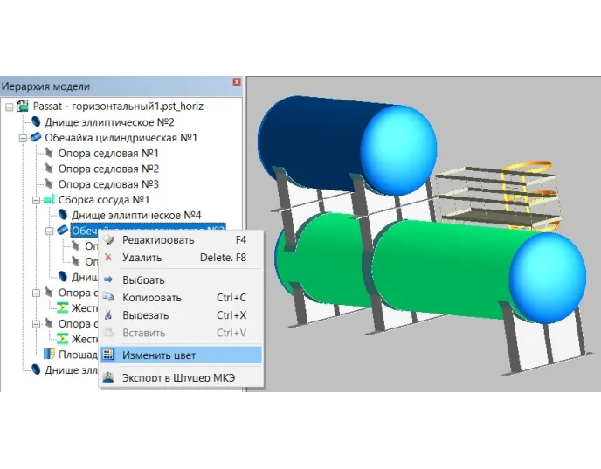Click the scissors Вырезать icon
Screen dimensions: 601x469
pyautogui.click(x=108, y=315)
